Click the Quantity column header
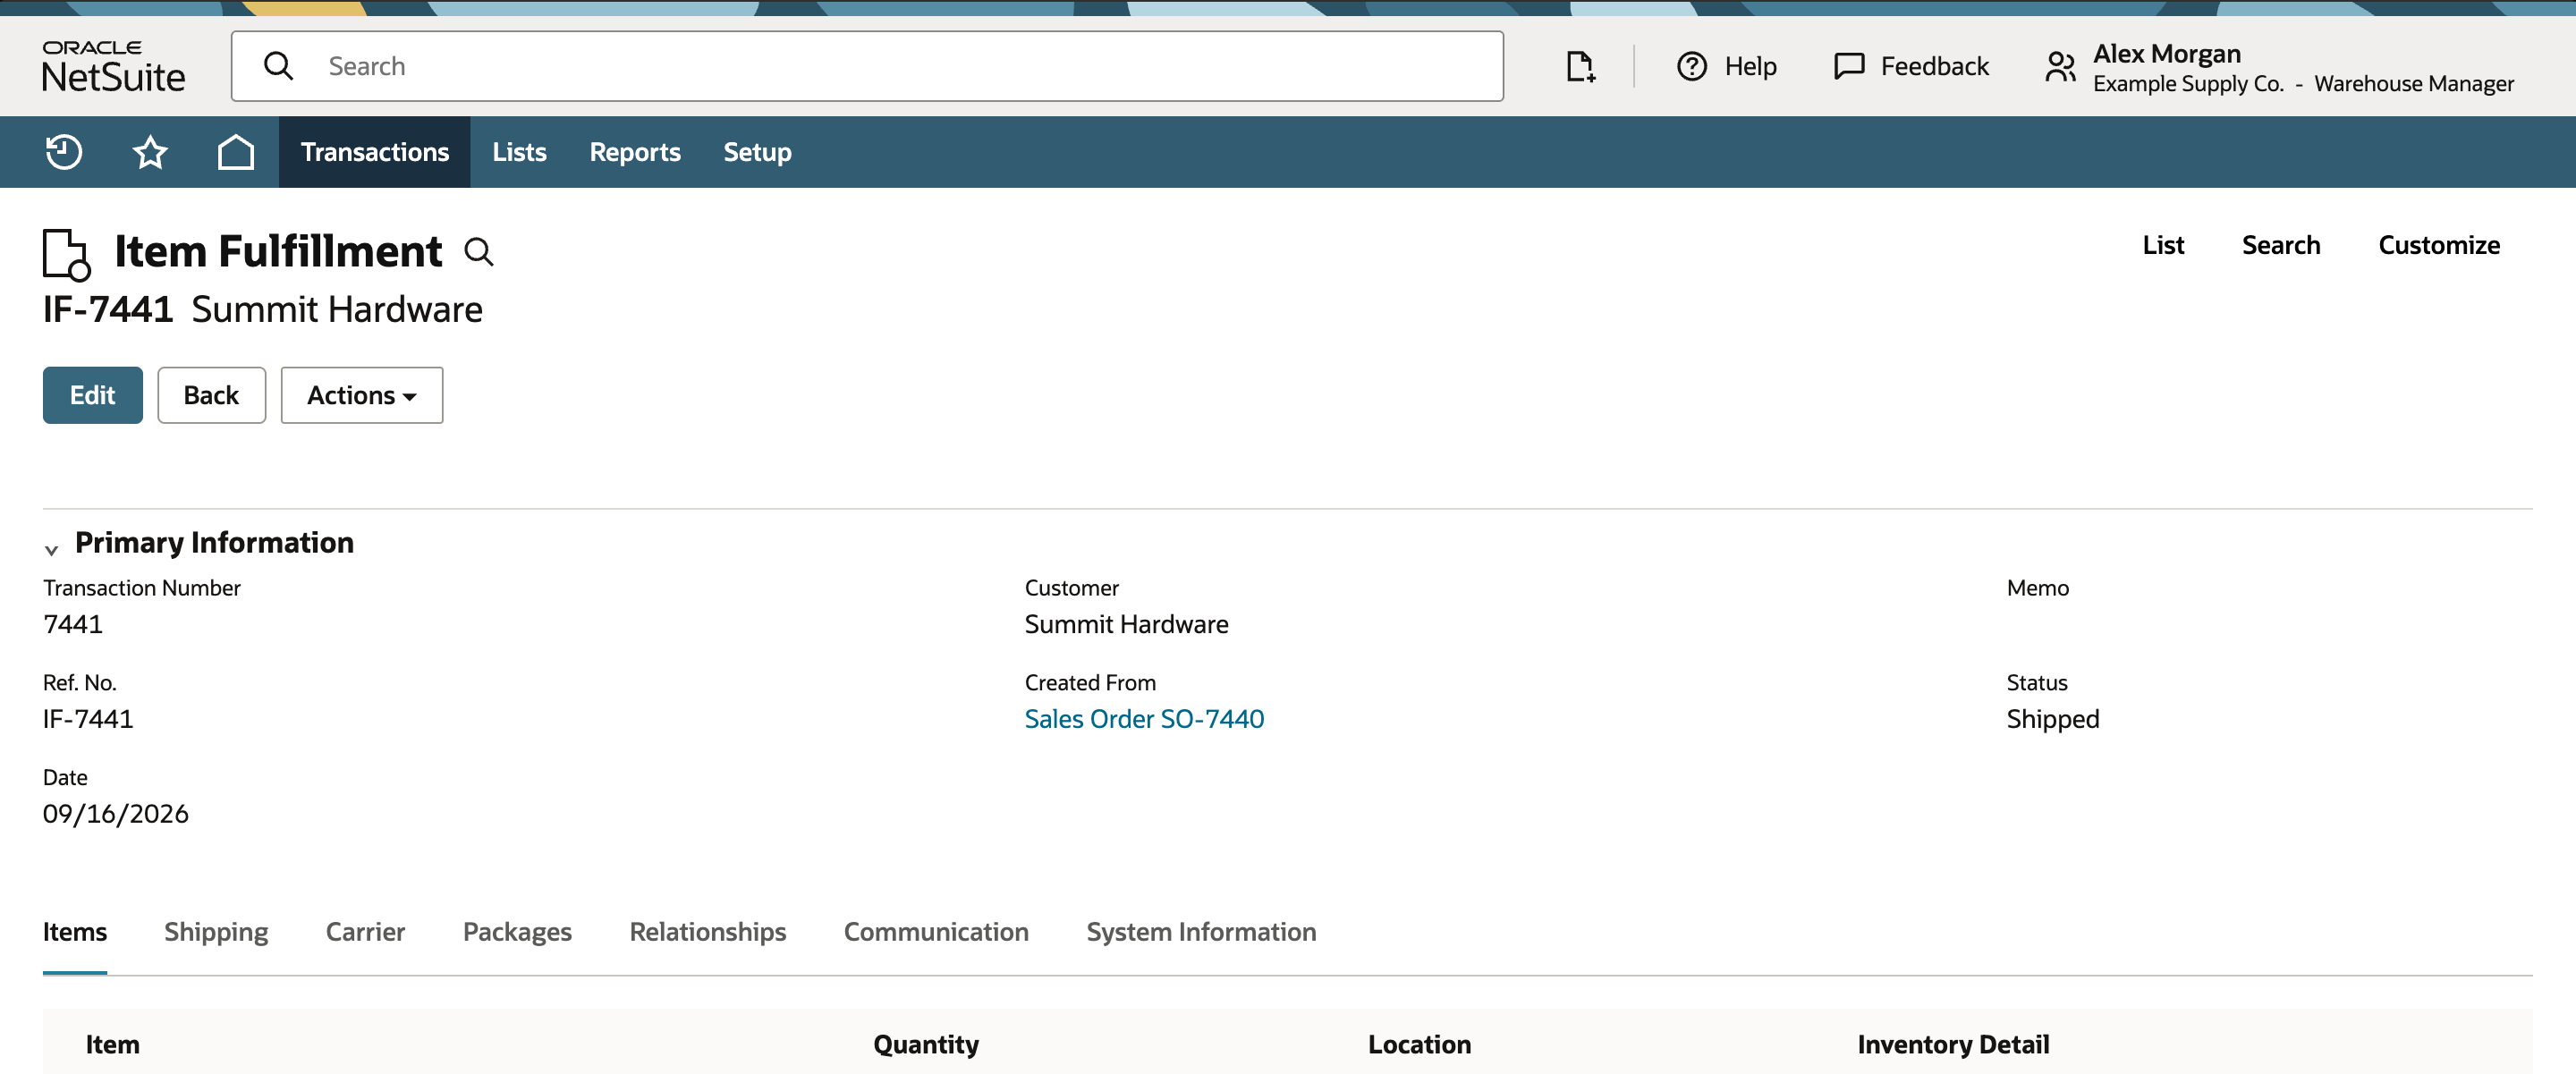The width and height of the screenshot is (2576, 1074). tap(925, 1045)
